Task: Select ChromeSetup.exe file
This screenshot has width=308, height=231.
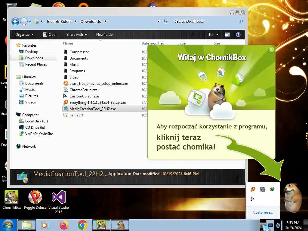Action: coord(81,90)
